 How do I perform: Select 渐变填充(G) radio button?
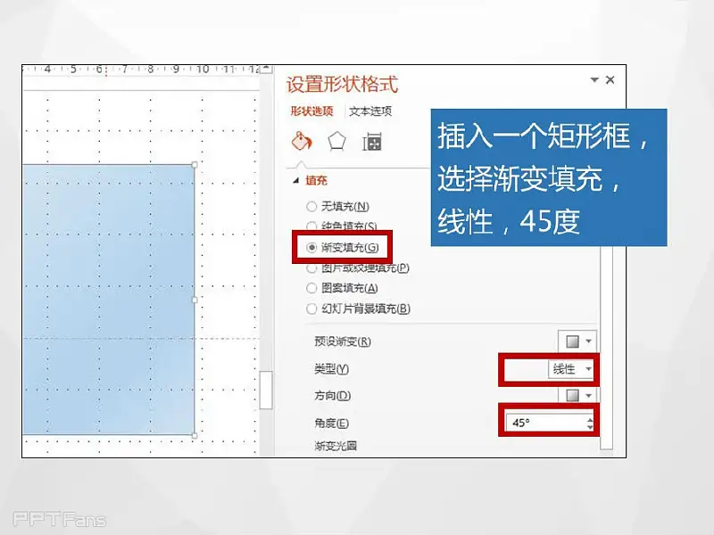coord(311,247)
